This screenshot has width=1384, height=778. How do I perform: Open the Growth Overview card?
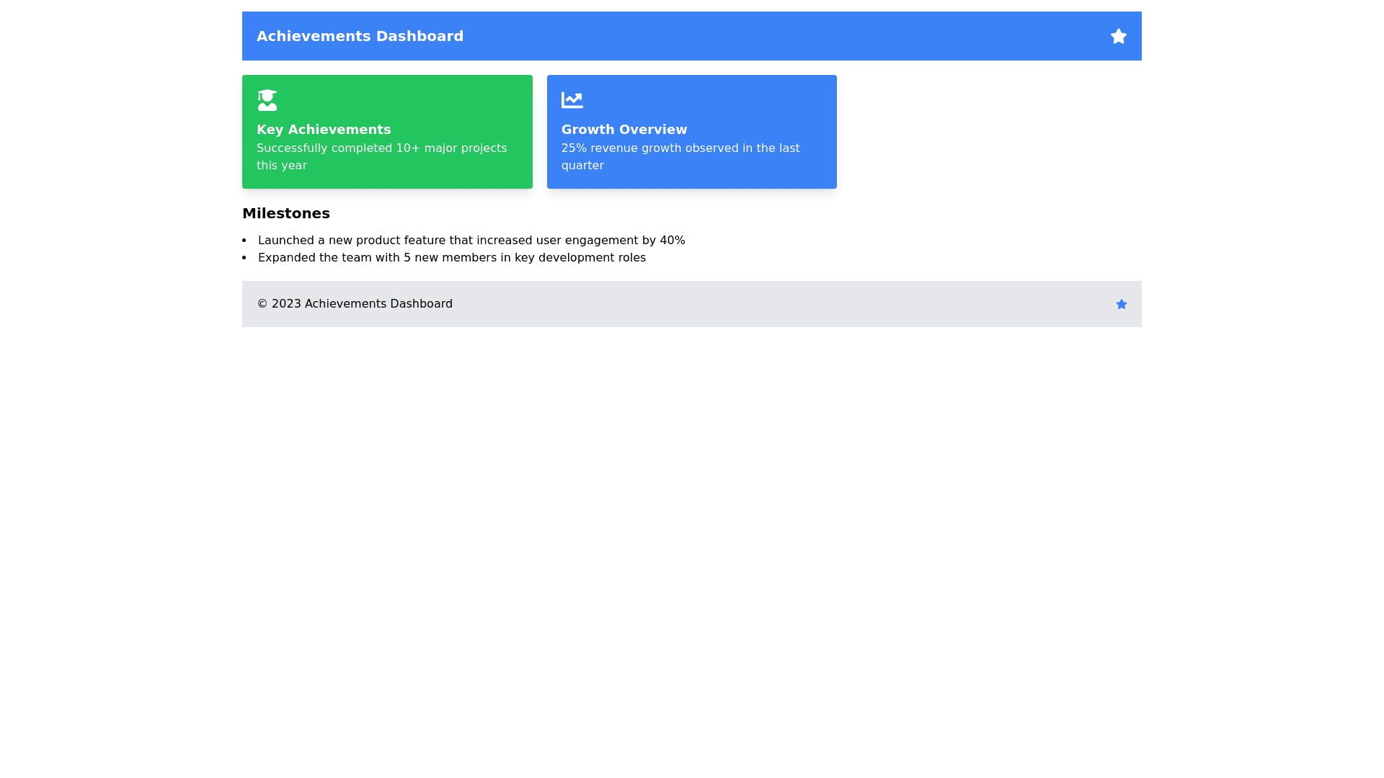pyautogui.click(x=691, y=131)
